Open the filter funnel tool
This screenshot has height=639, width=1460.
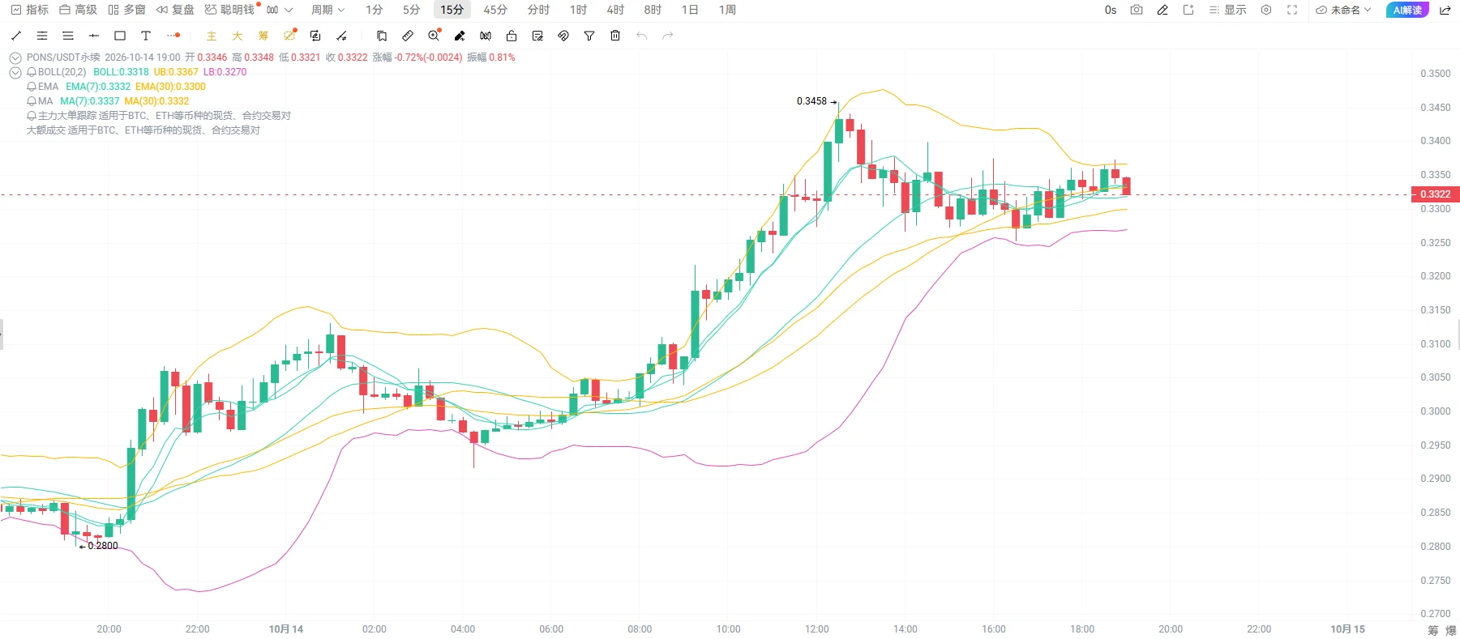[589, 36]
